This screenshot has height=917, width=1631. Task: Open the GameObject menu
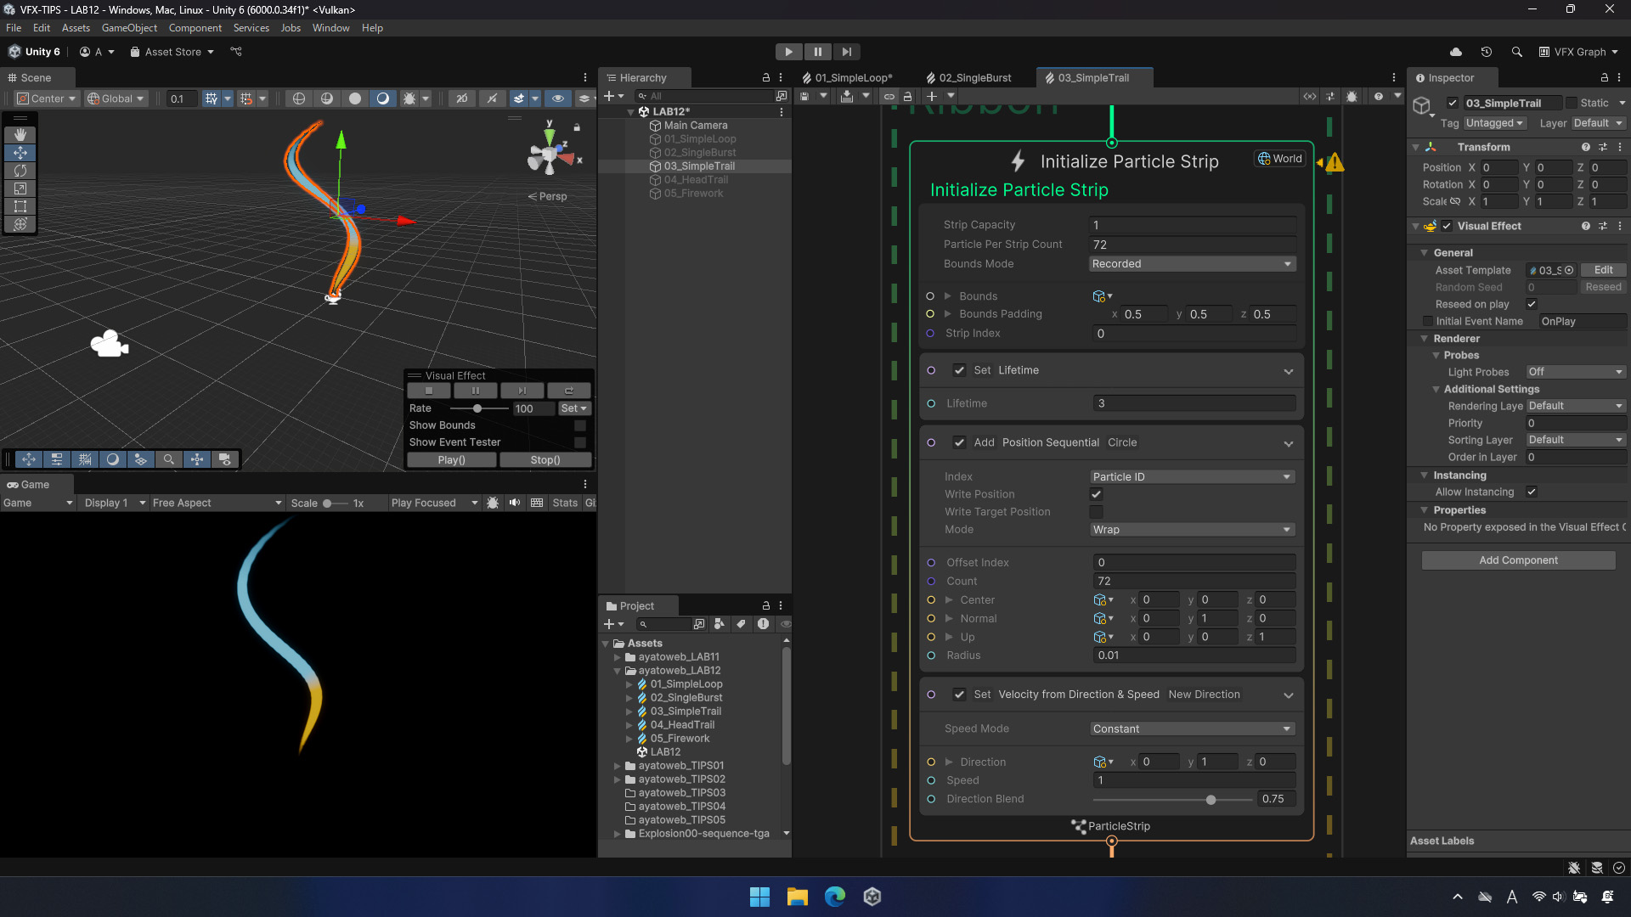click(129, 28)
